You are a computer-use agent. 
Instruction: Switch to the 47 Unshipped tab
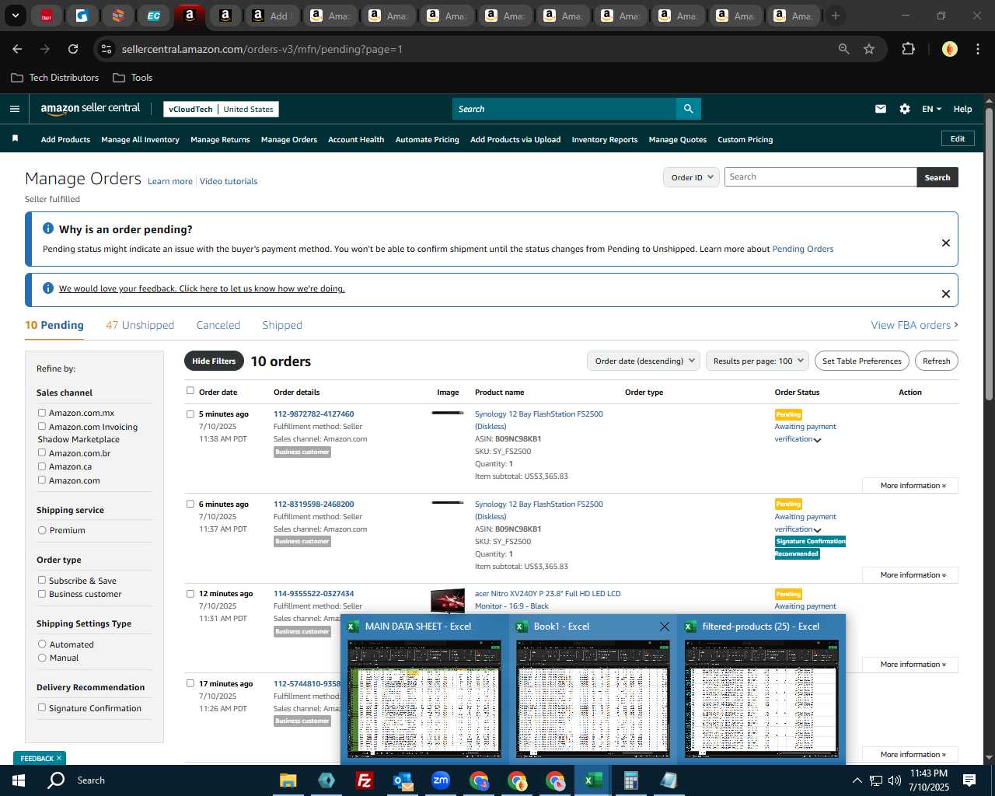pyautogui.click(x=140, y=325)
